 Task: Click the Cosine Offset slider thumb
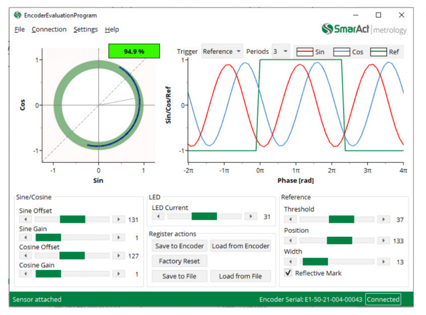(72, 256)
